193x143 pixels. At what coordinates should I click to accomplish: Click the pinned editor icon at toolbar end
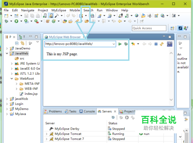(142, 21)
